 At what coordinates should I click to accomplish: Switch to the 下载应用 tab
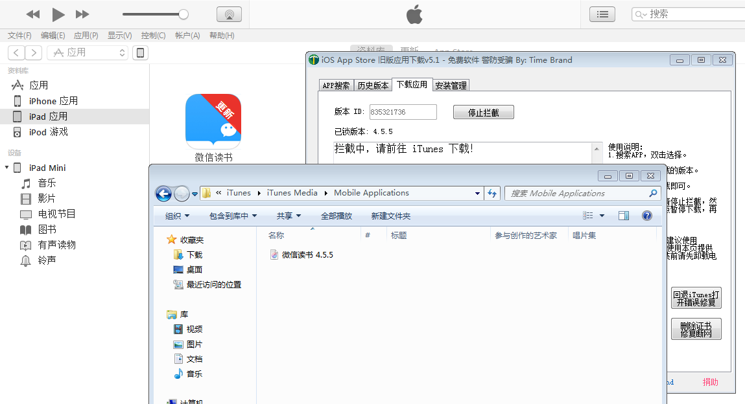tap(412, 84)
